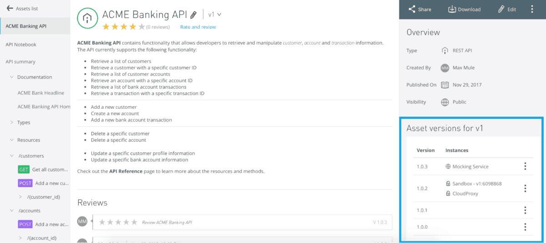The image size is (546, 243).
Task: Open API Notebook in the sidebar
Action: pyautogui.click(x=21, y=45)
